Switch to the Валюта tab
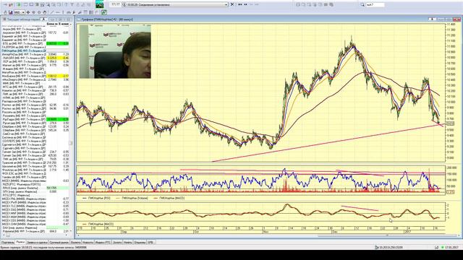 (x=75, y=243)
